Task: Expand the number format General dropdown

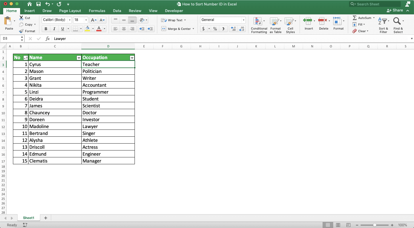Action: pyautogui.click(x=244, y=20)
